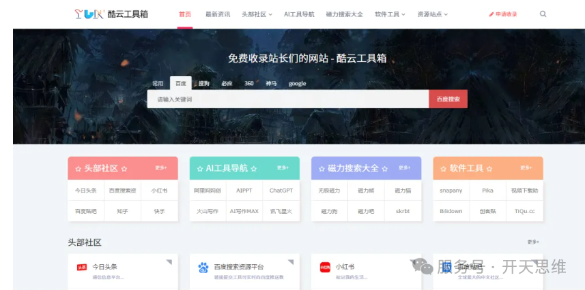Click 更多+ in the 软件工具 card header
The height and width of the screenshot is (290, 585).
click(526, 168)
